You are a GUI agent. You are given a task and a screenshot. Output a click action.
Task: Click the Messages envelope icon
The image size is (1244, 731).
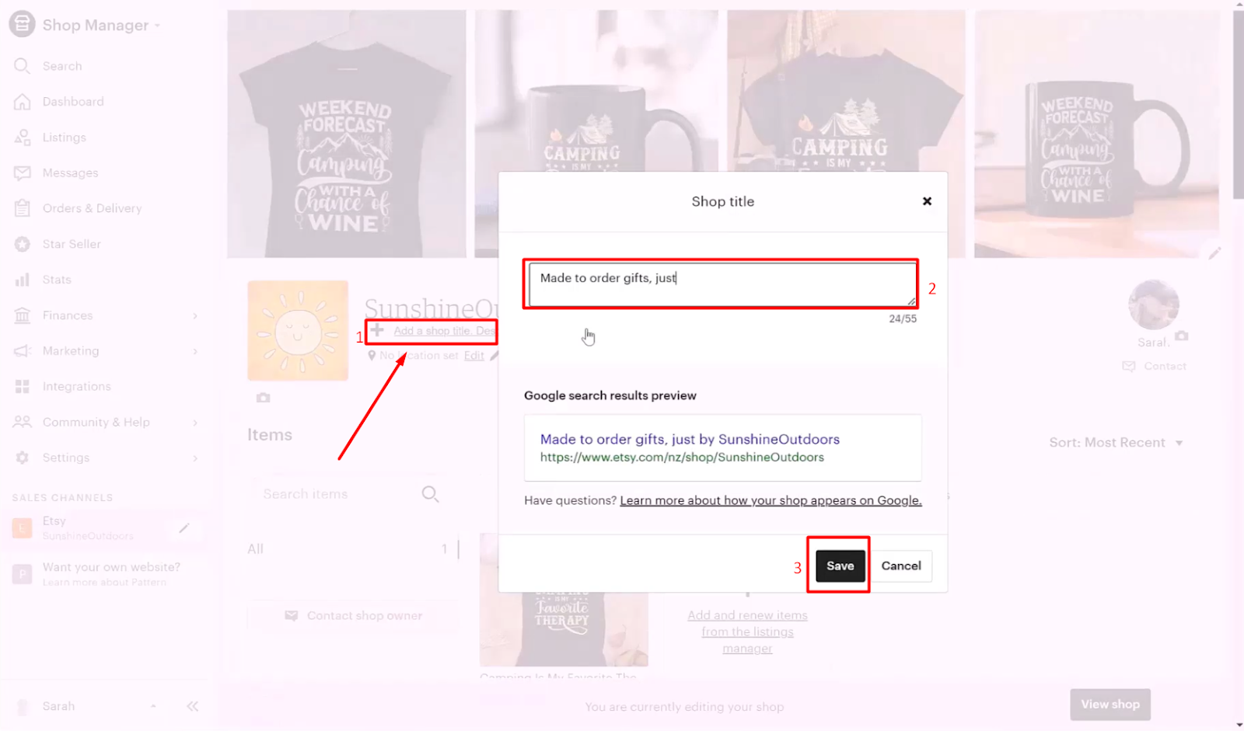[22, 172]
